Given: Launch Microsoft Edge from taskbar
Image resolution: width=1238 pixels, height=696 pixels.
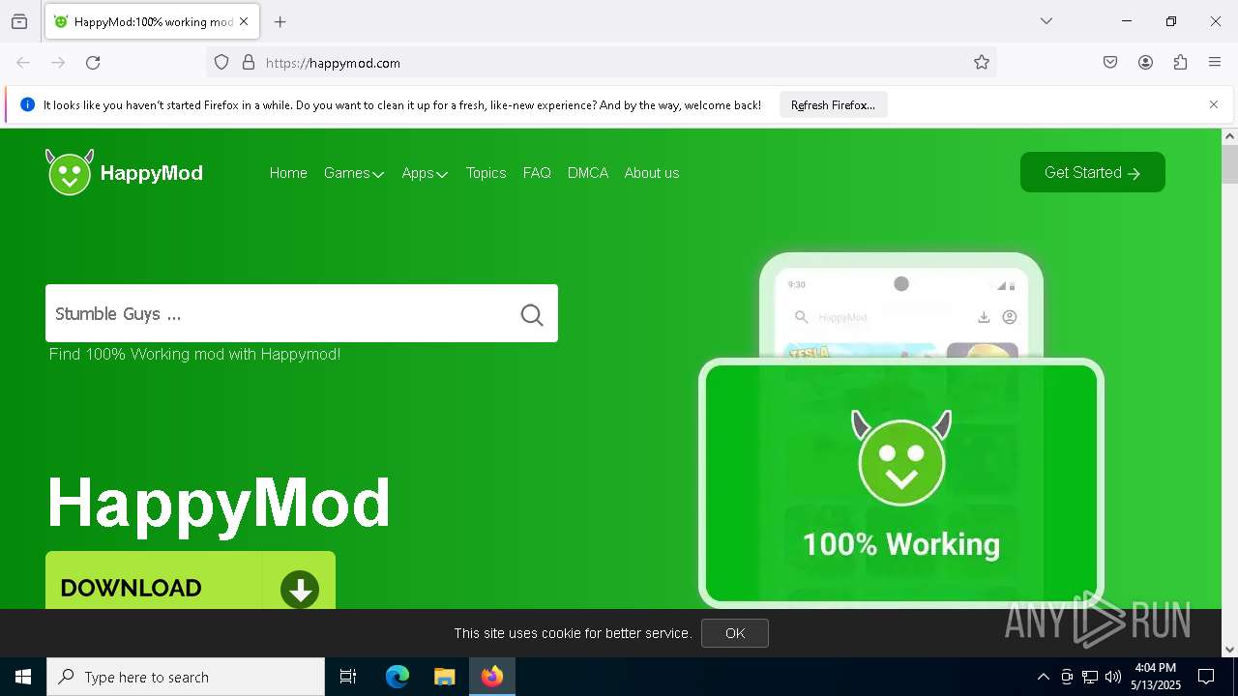Looking at the screenshot, I should (398, 677).
